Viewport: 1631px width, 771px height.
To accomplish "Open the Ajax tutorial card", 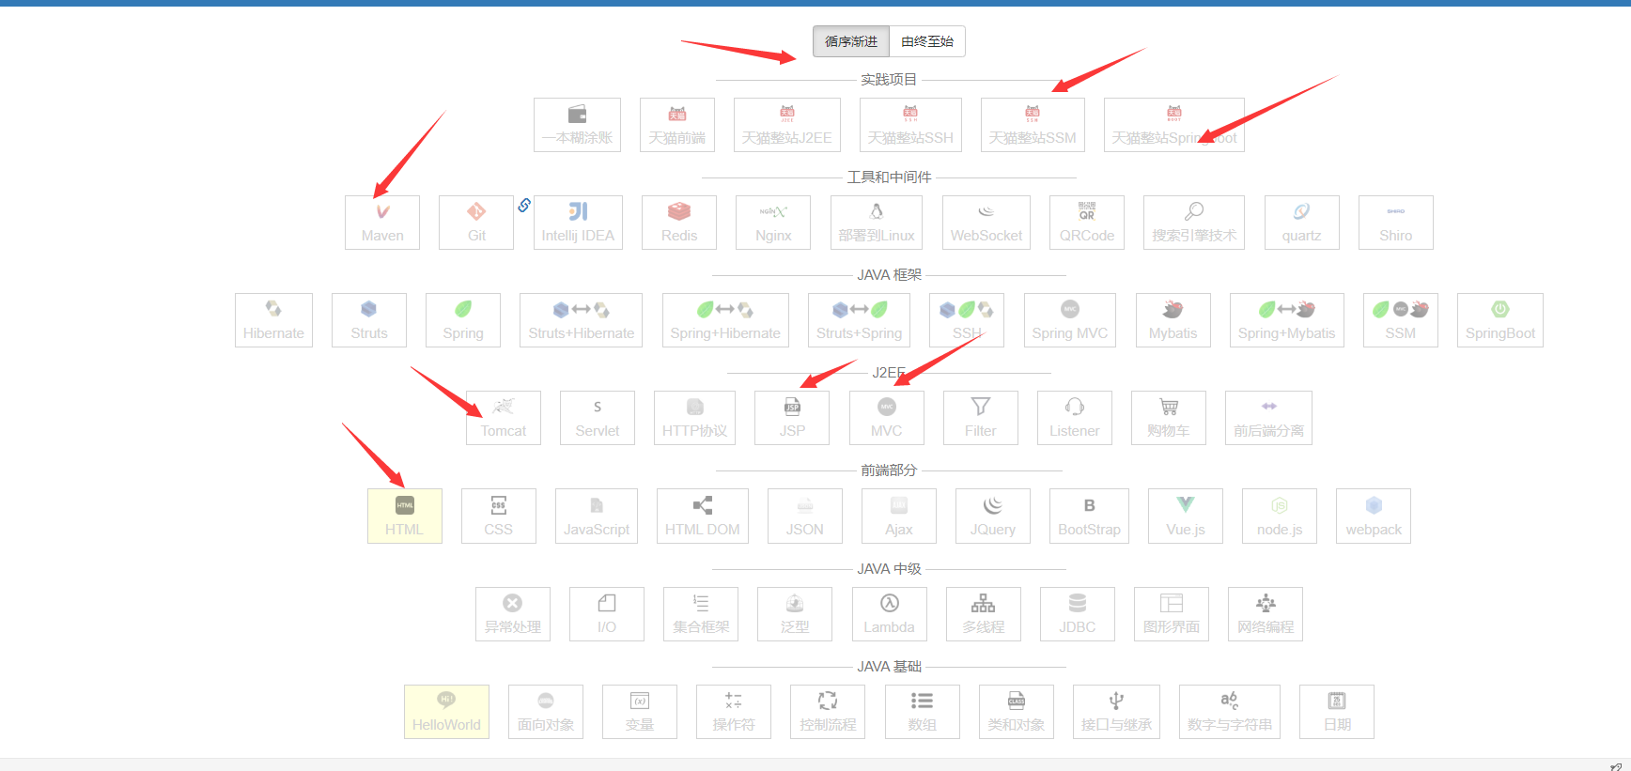I will pos(899,516).
